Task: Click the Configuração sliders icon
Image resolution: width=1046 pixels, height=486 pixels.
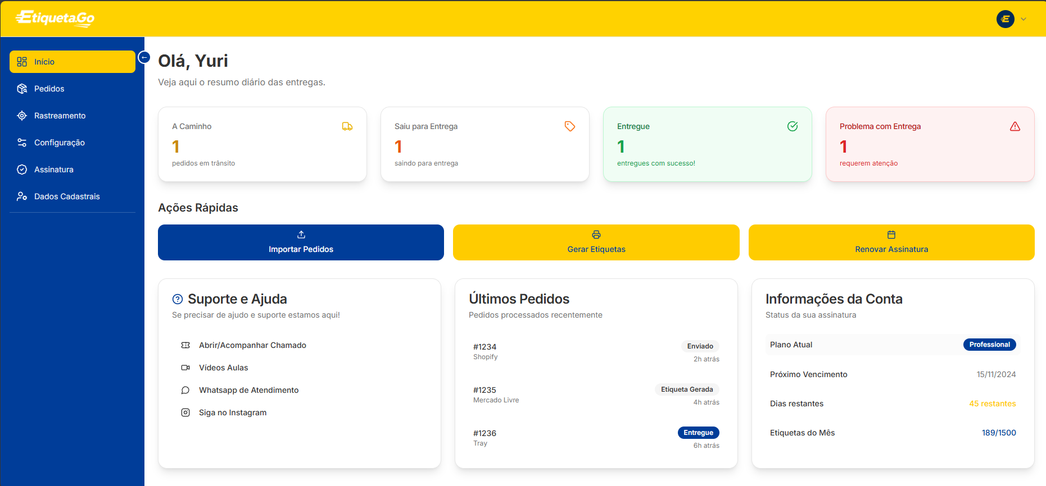Action: point(22,143)
